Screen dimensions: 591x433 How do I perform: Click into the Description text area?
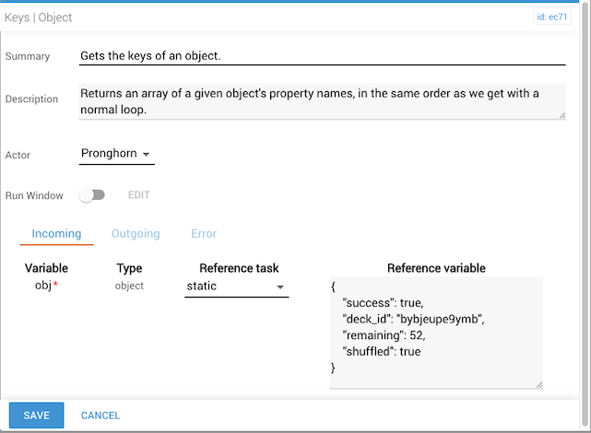322,101
